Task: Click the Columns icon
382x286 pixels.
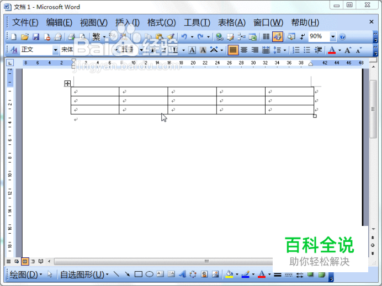Action: (266, 37)
